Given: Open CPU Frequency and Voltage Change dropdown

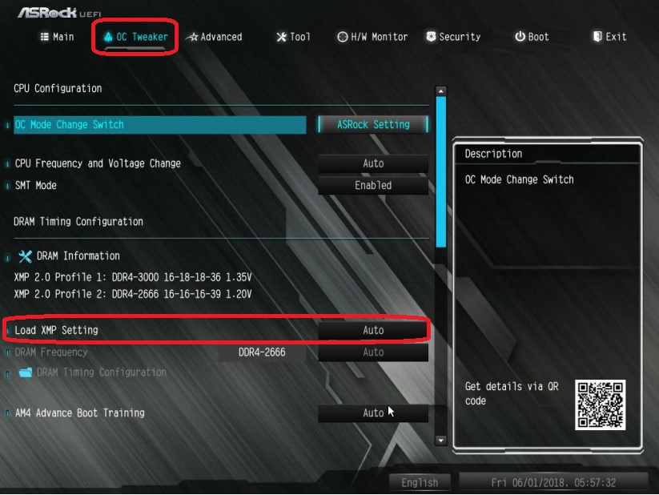Looking at the screenshot, I should click(x=373, y=163).
